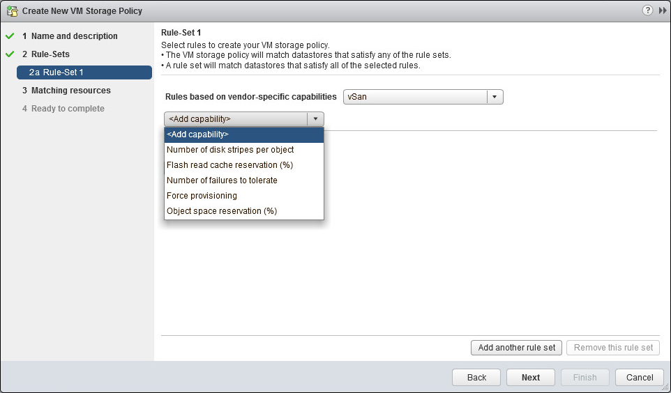Image resolution: width=671 pixels, height=393 pixels.
Task: Pick Number of failures to tolerate
Action: tap(222, 180)
